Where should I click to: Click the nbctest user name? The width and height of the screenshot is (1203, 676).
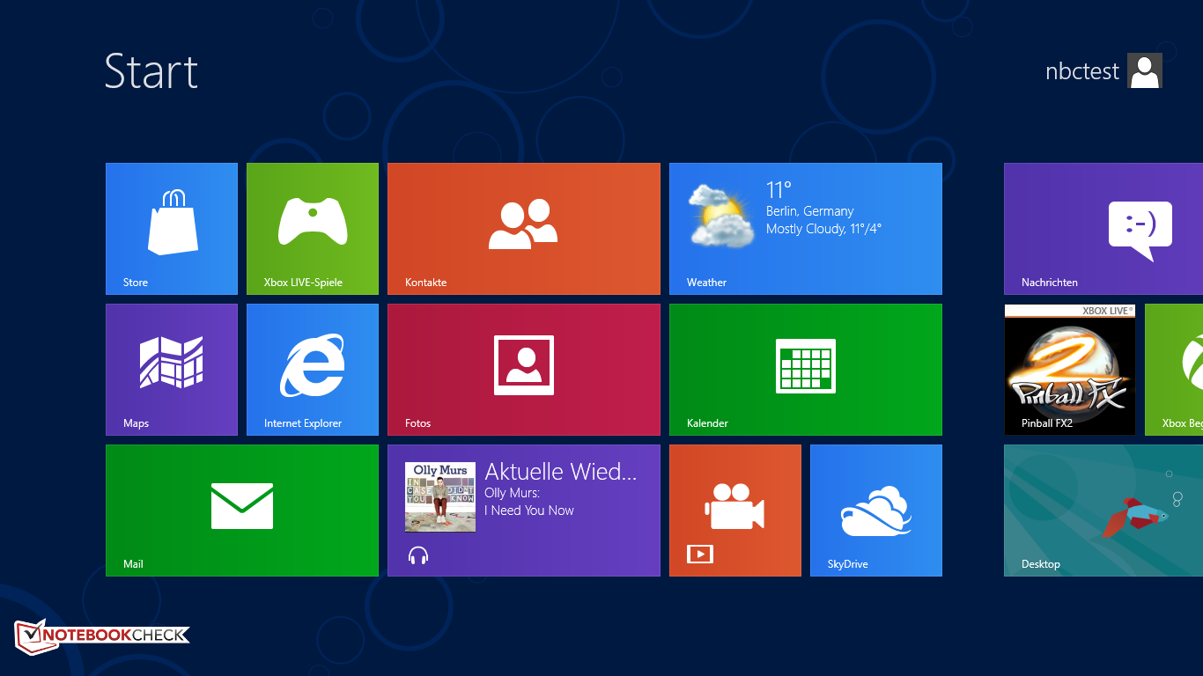(1082, 71)
